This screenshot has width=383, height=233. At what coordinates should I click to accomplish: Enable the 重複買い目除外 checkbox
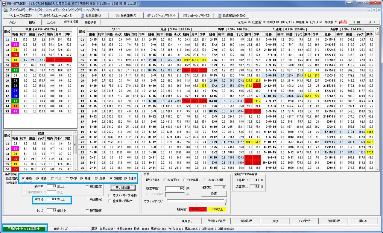(121, 201)
